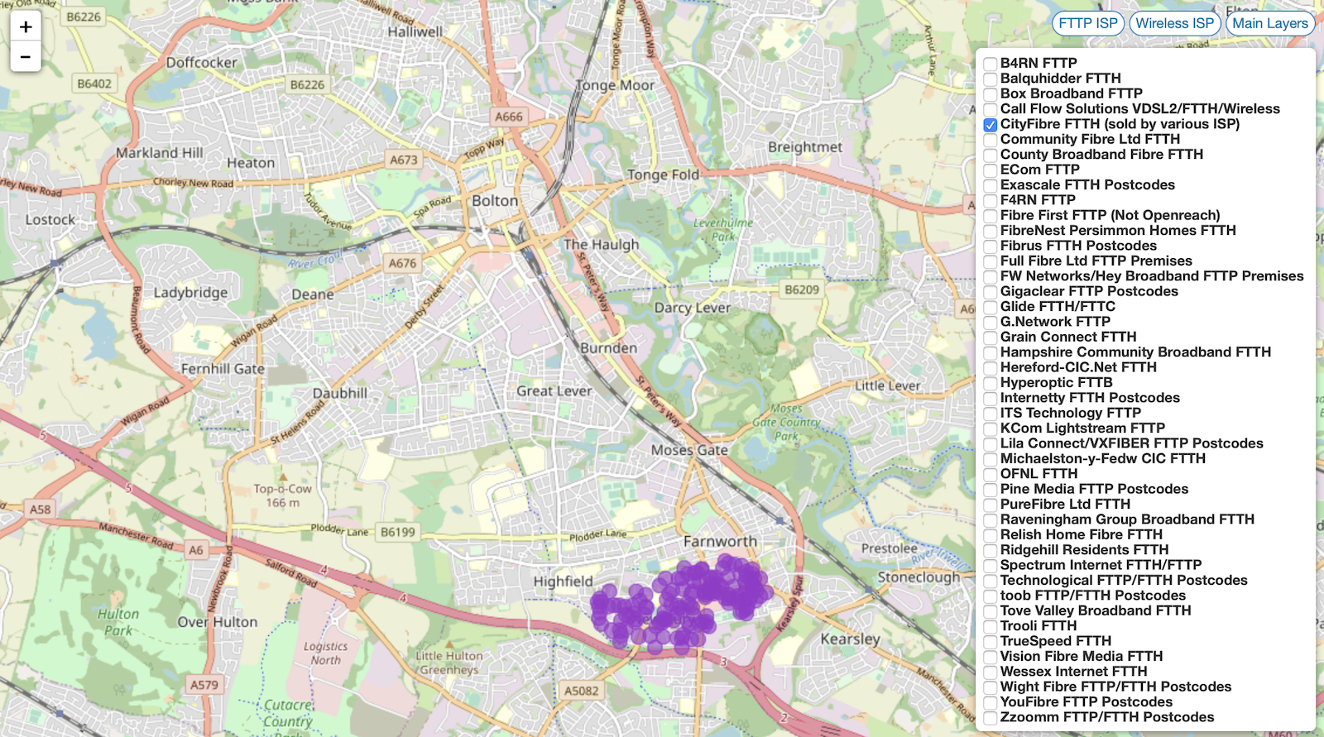Tick the Hyperoptic FTTB checkbox

990,383
